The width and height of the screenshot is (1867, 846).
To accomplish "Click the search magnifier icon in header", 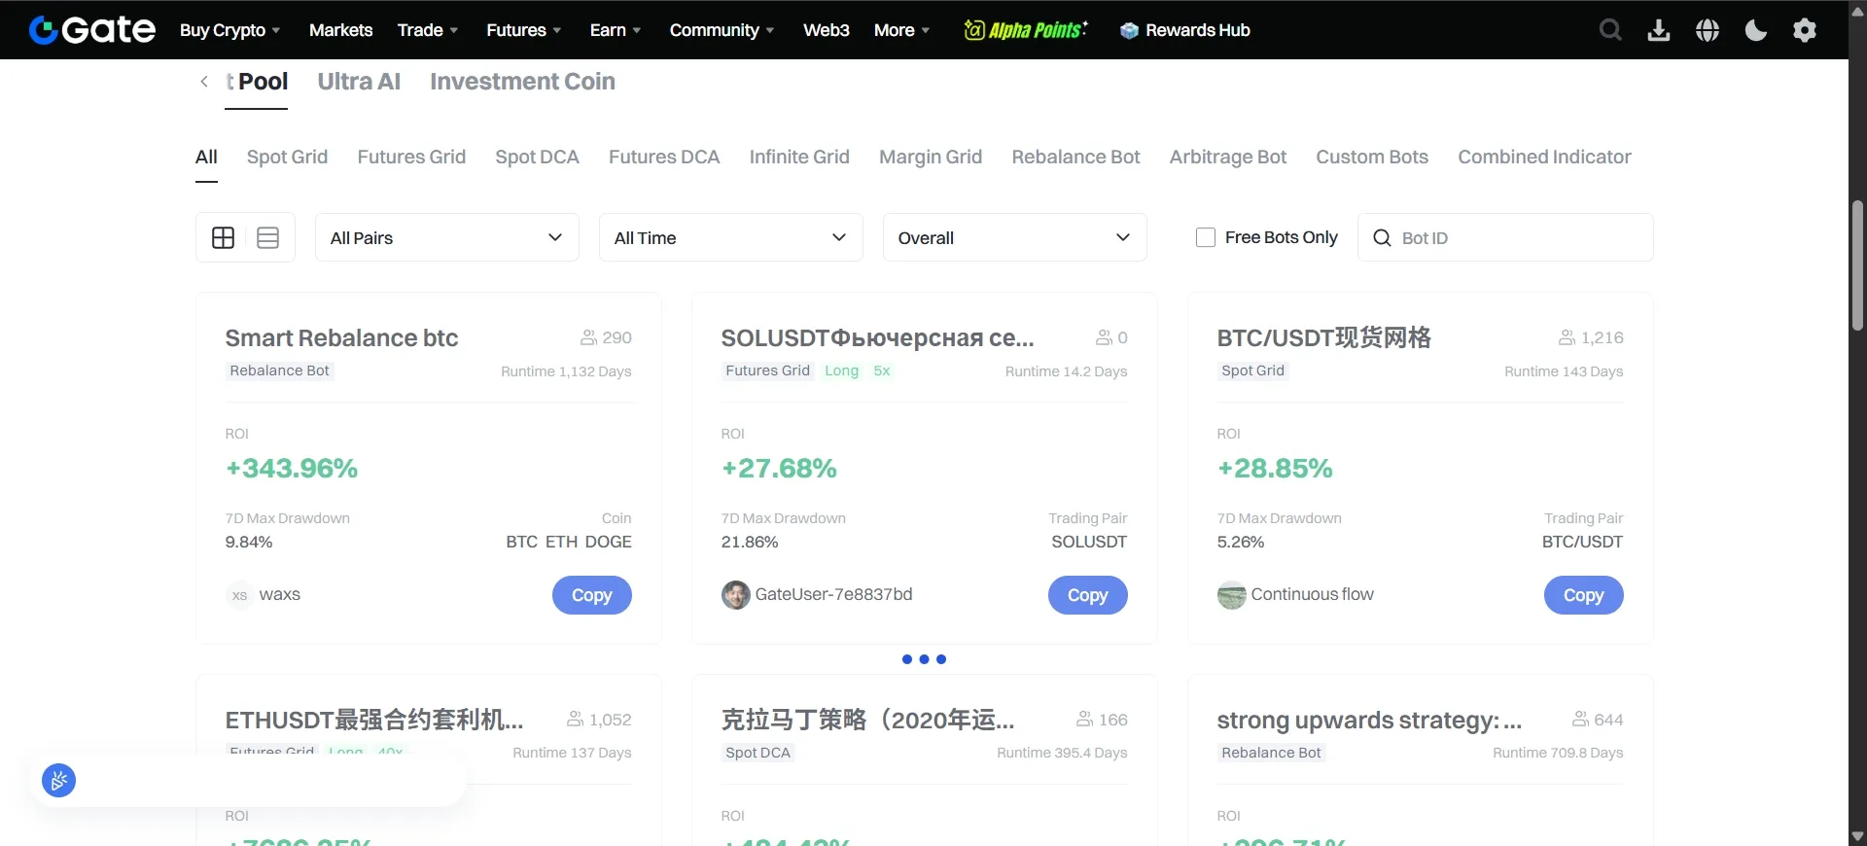I will pyautogui.click(x=1610, y=30).
